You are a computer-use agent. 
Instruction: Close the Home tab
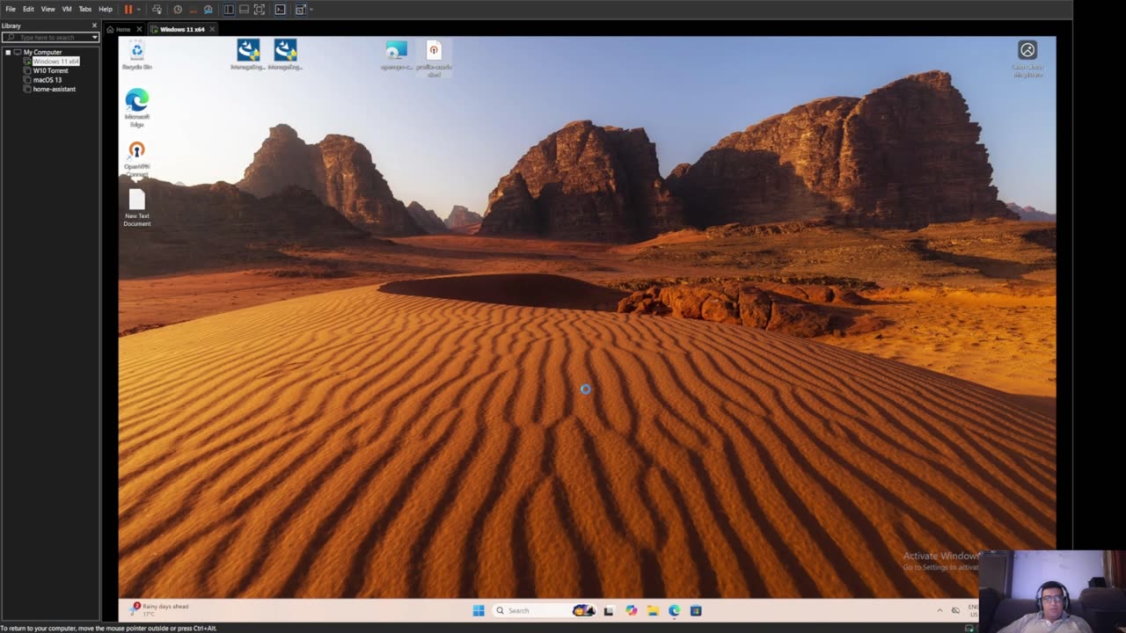139,29
